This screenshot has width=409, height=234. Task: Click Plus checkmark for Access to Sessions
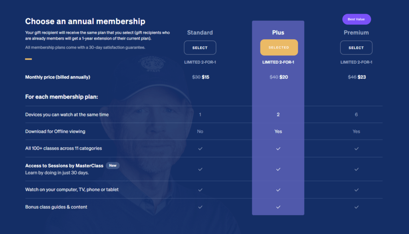point(278,169)
